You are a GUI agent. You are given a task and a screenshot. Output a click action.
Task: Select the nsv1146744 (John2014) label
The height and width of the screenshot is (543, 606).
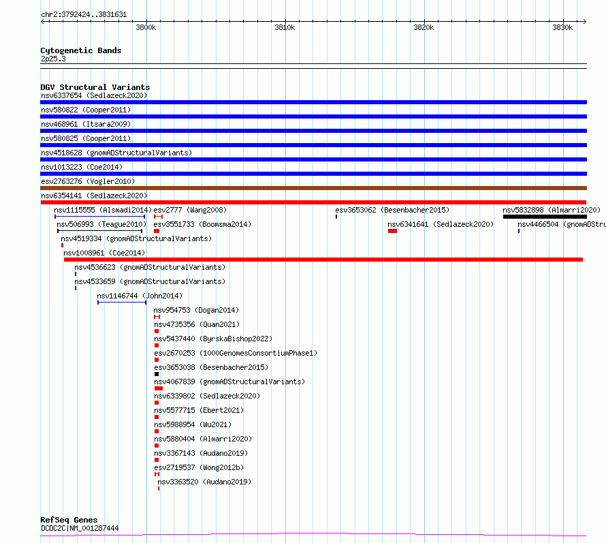coord(140,296)
